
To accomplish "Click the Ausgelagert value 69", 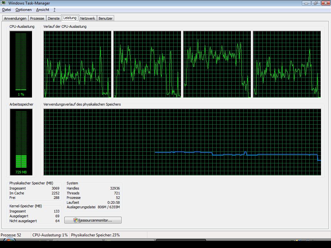I will point(58,216).
